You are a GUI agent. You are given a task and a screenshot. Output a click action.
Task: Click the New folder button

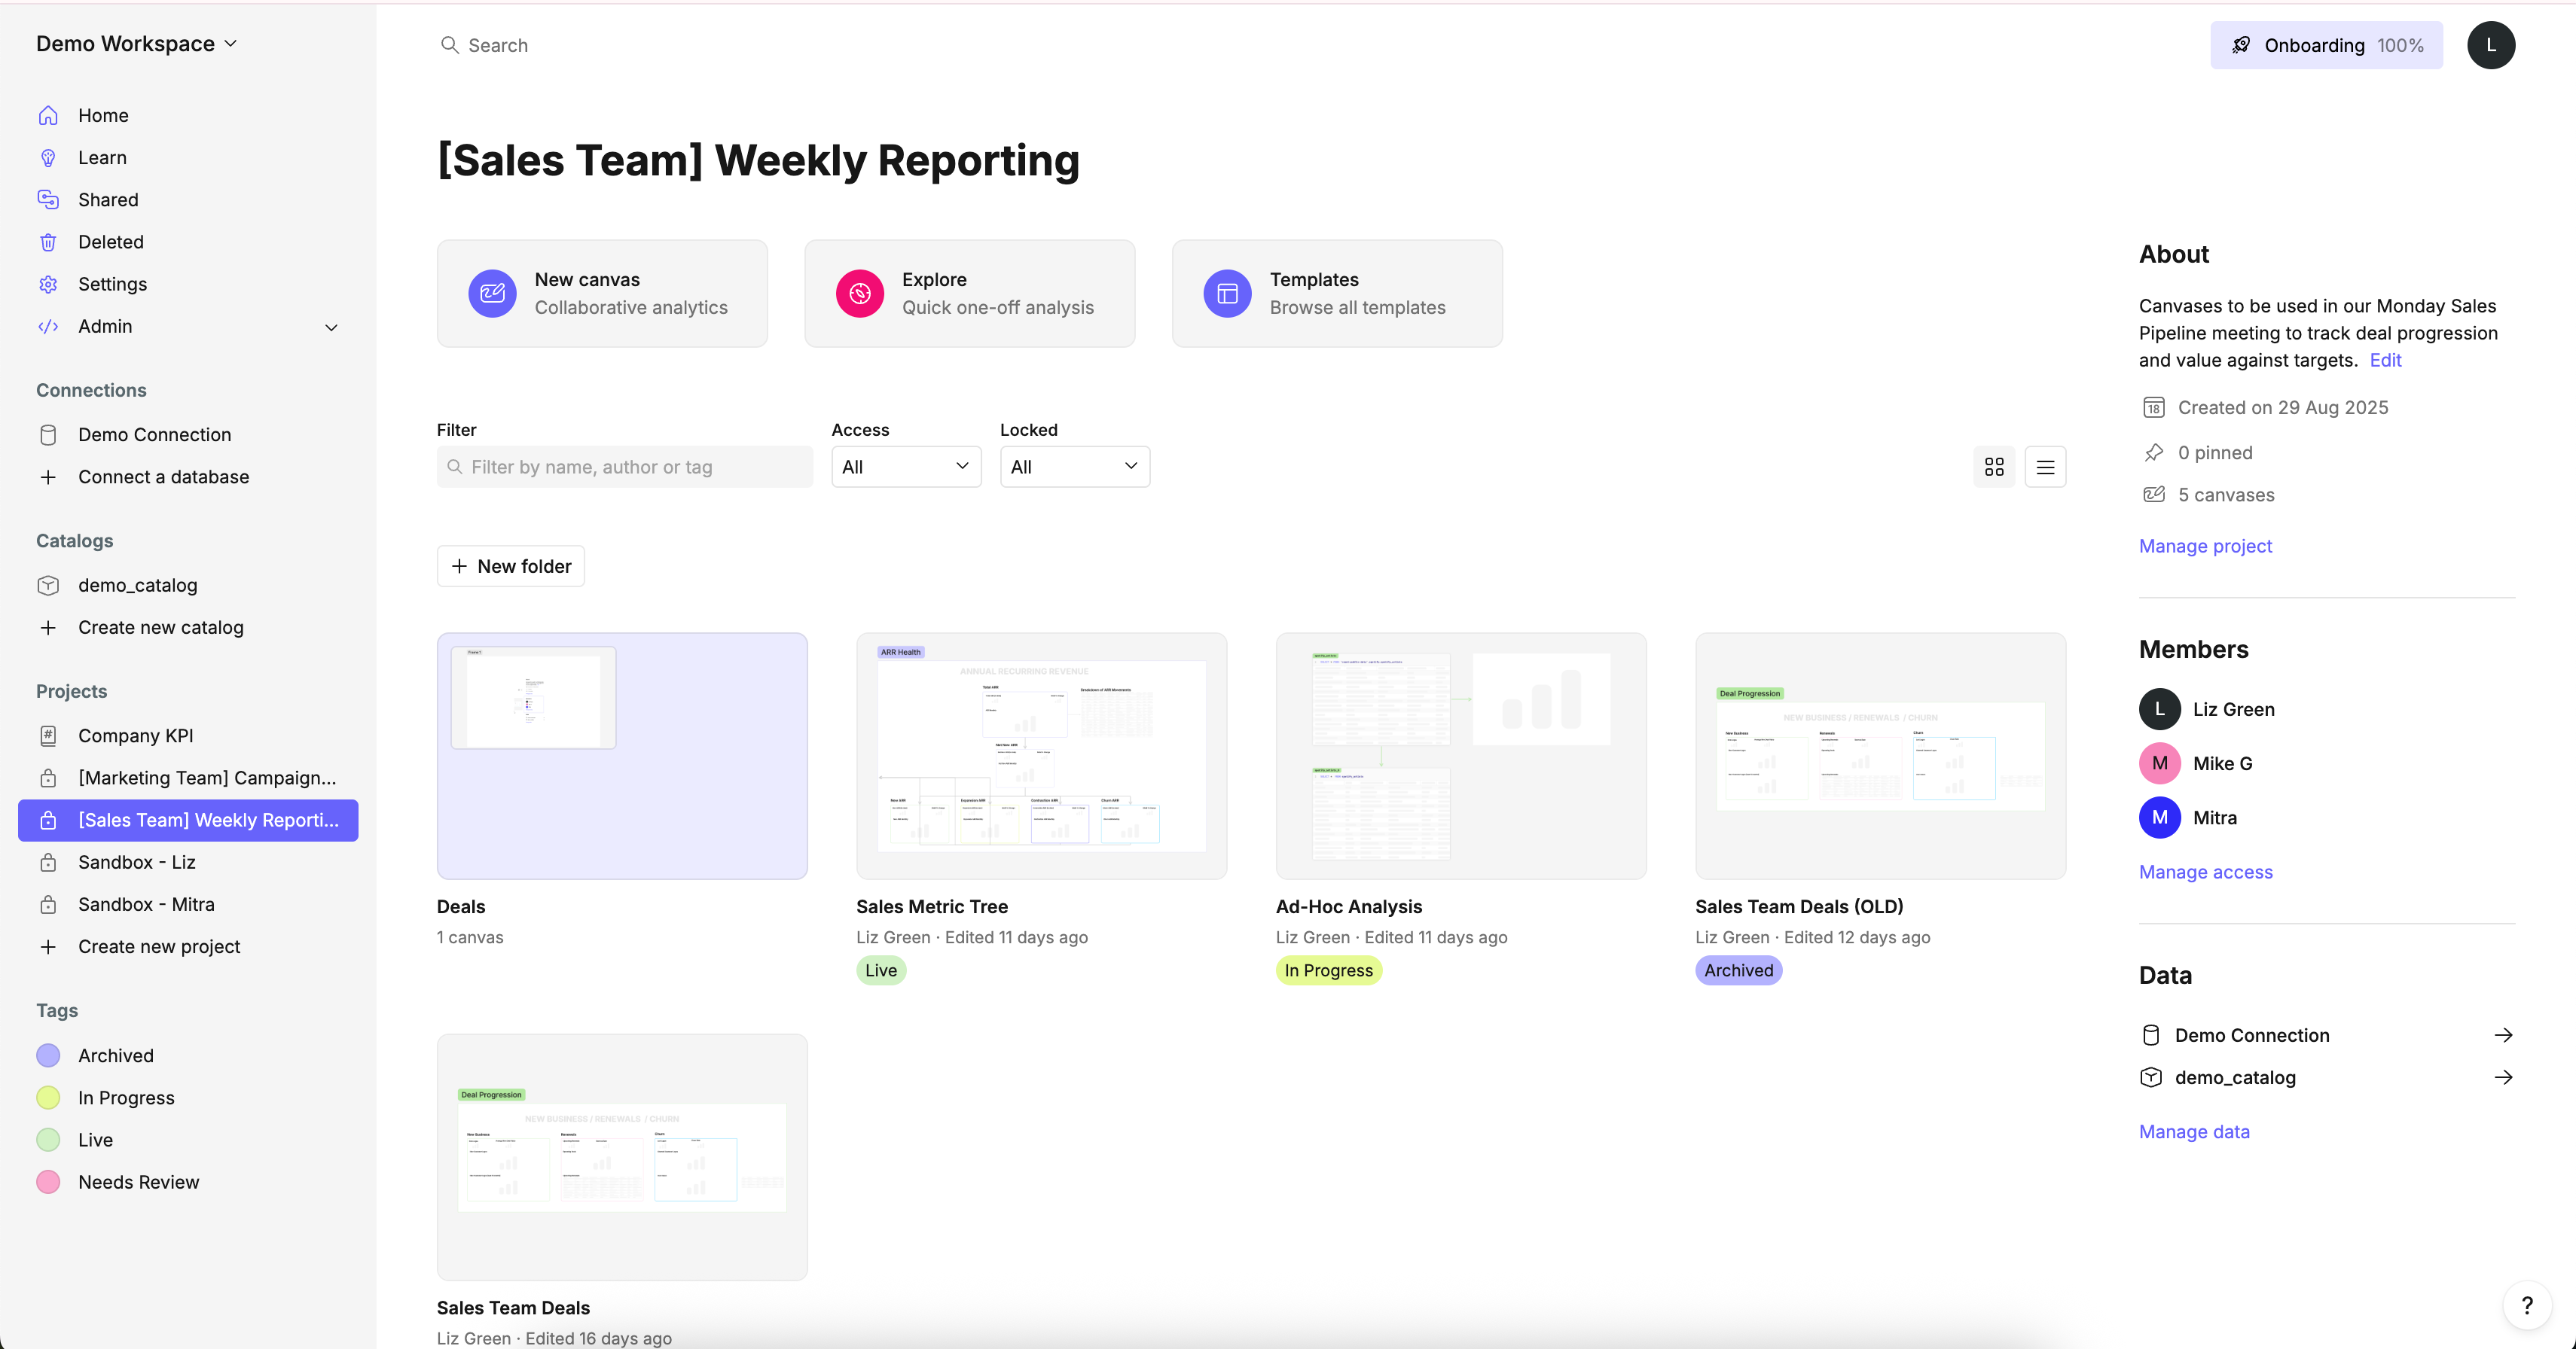510,565
